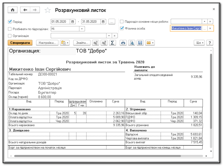Expand the Організація dropdown list
The height and width of the screenshot is (166, 223).
(109, 36)
